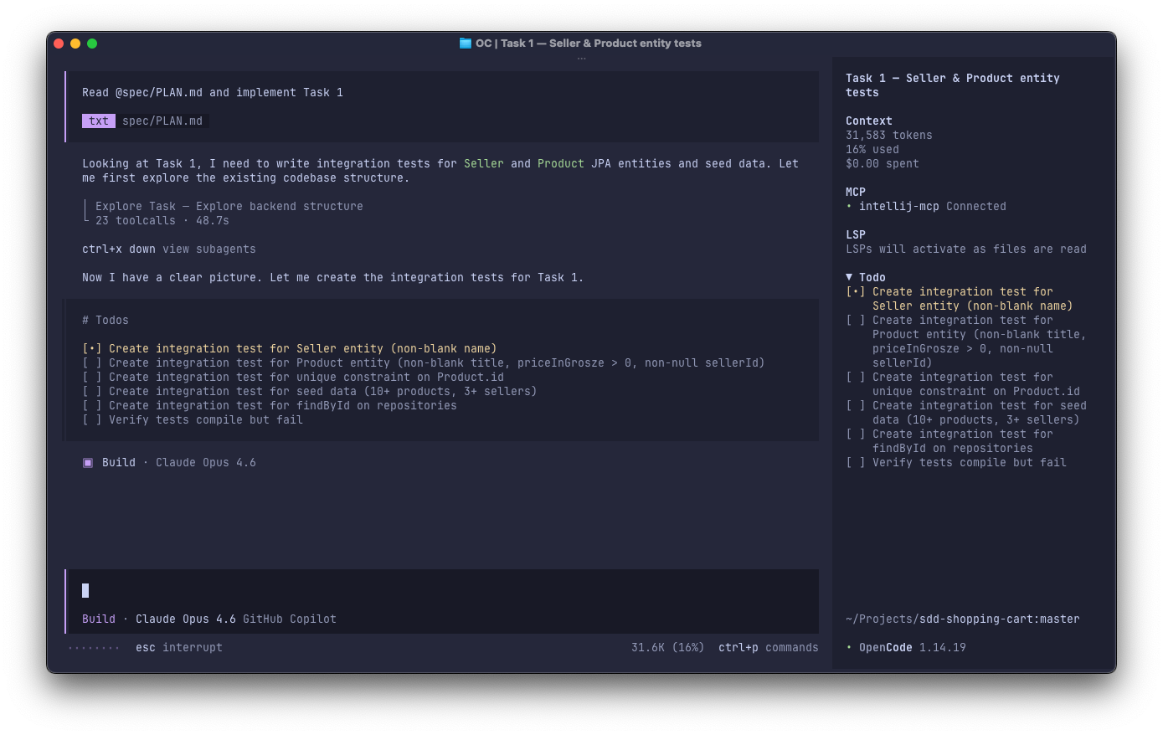Viewport: 1163px width, 735px height.
Task: Click the 'Build · Claude Opus 4.6' response footer
Action: pos(169,462)
